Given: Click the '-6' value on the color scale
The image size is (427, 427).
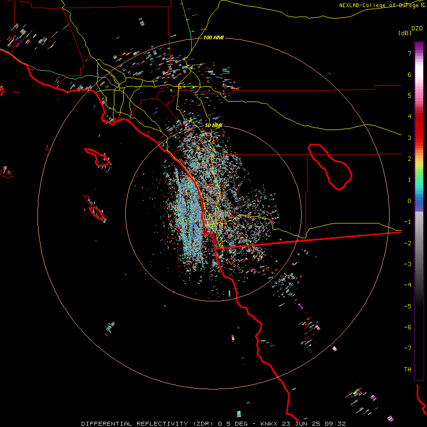Looking at the screenshot, I should [408, 327].
